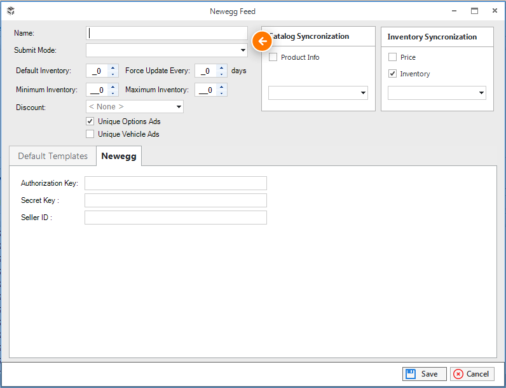The image size is (506, 388).
Task: Decrease Default Inventory with down arrow
Action: (x=113, y=74)
